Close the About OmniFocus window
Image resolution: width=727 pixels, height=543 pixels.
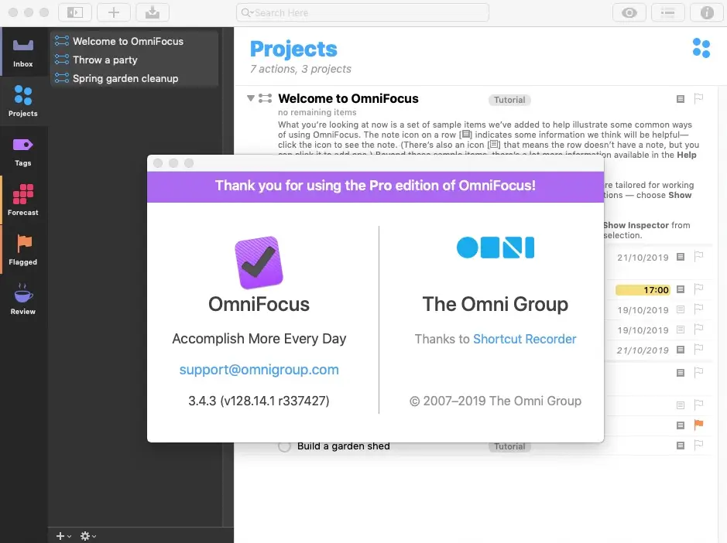click(x=158, y=163)
